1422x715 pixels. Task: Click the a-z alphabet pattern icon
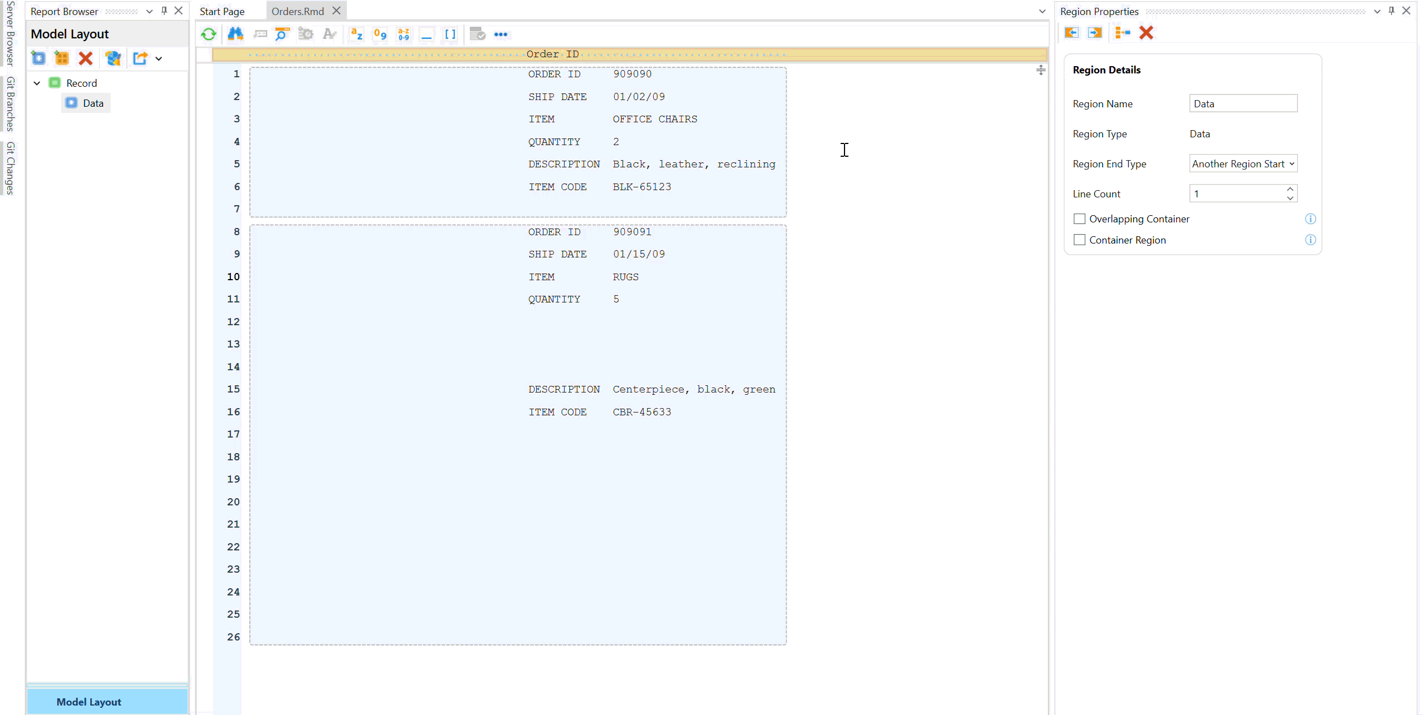356,34
